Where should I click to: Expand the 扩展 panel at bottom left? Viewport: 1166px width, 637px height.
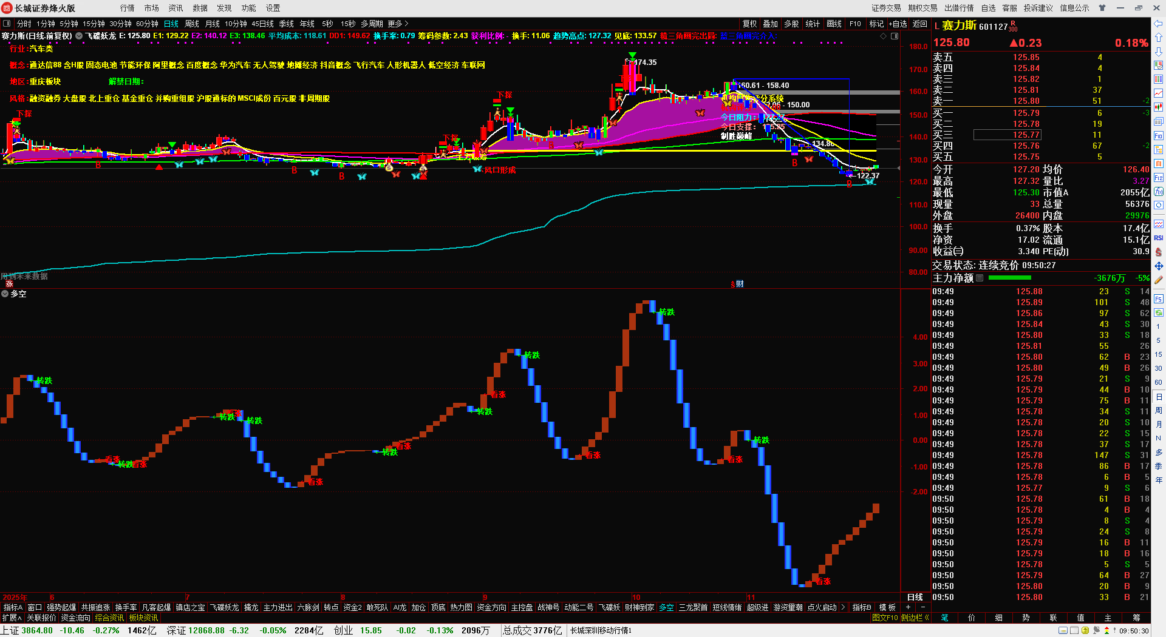tap(12, 618)
